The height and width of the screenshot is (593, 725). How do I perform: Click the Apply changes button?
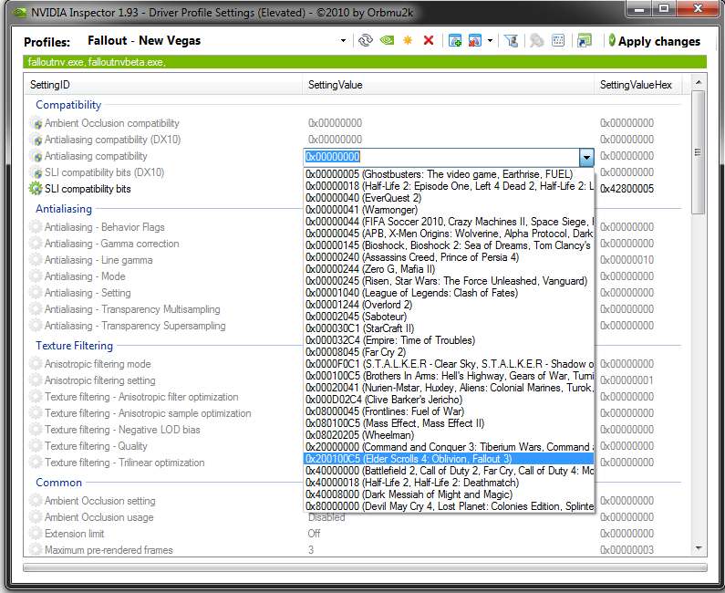pos(654,41)
